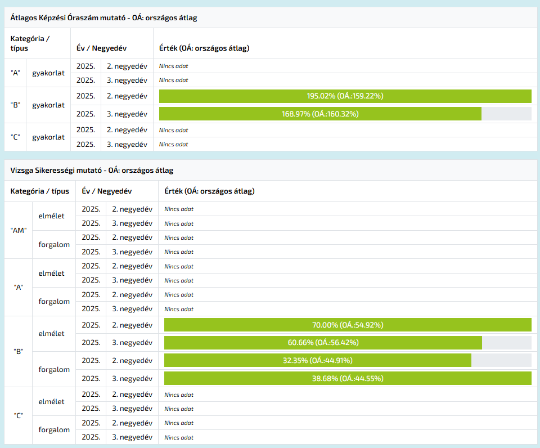Select the "B" category cell in training hours table
The image size is (540, 448).
point(15,105)
